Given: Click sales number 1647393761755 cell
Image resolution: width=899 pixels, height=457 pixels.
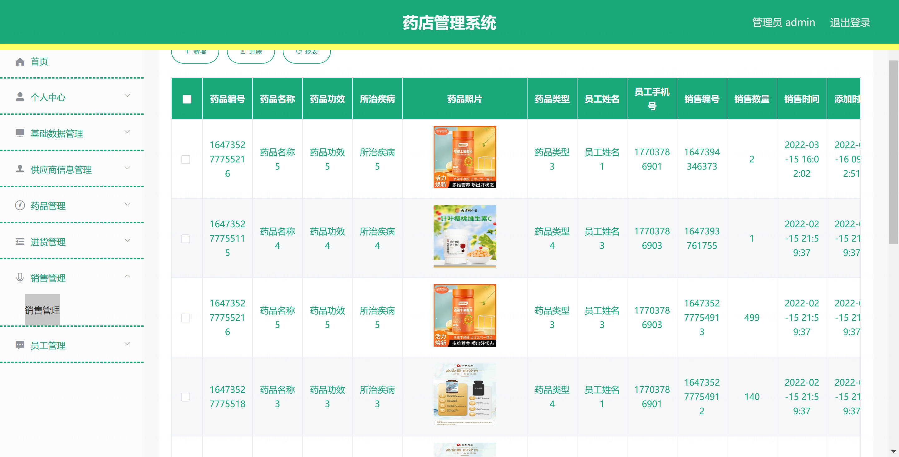Looking at the screenshot, I should (x=702, y=238).
